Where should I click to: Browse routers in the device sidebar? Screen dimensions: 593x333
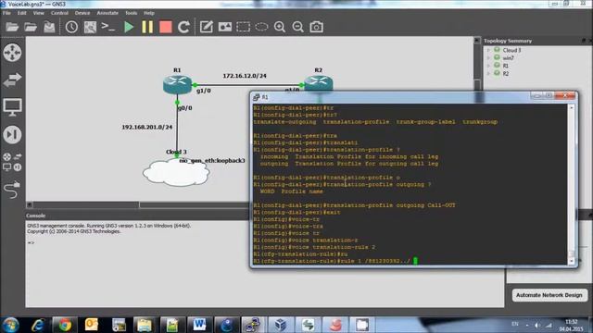coord(12,53)
